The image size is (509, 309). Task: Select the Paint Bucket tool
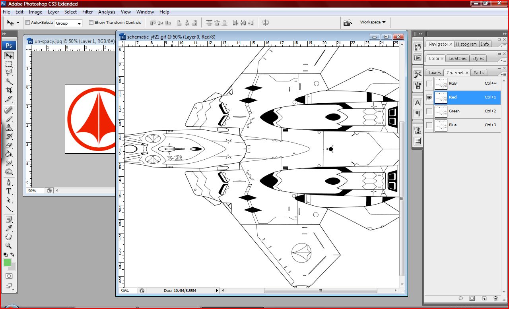click(9, 154)
